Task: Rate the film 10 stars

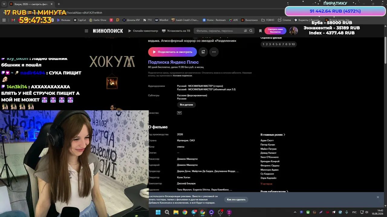Action: (x=293, y=44)
